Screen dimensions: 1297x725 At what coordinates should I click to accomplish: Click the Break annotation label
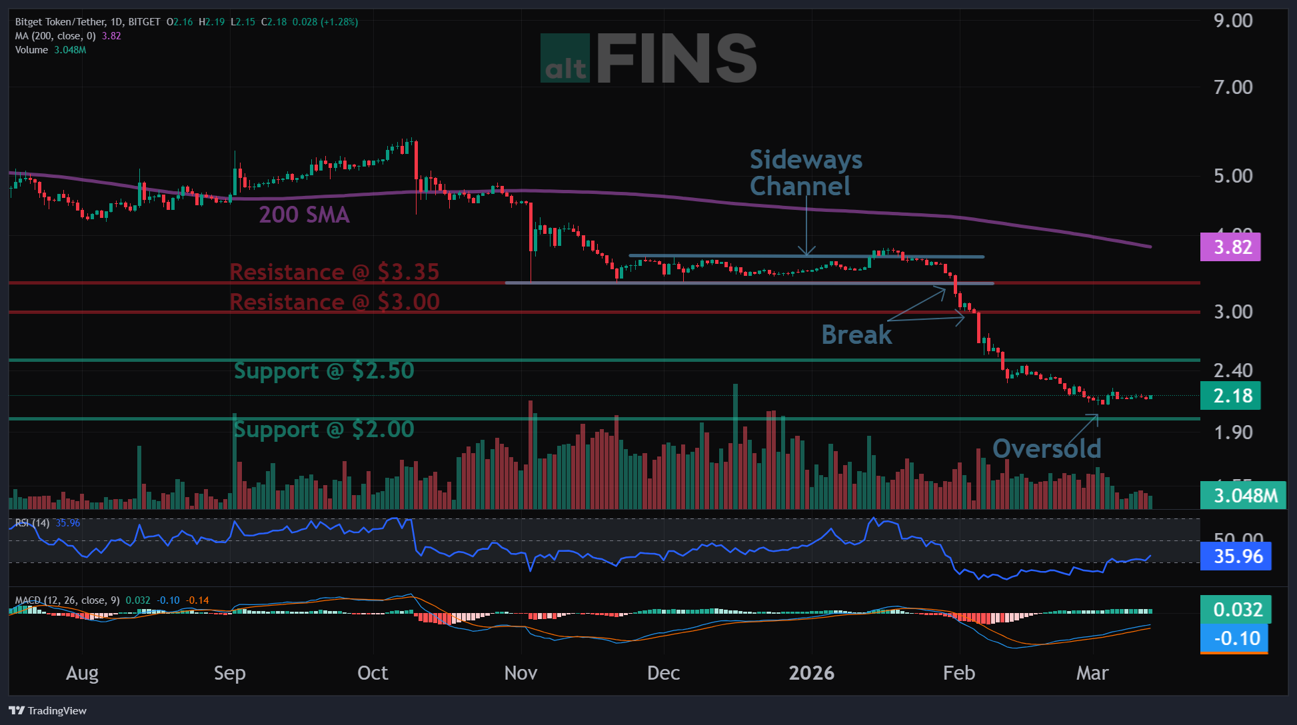(856, 335)
